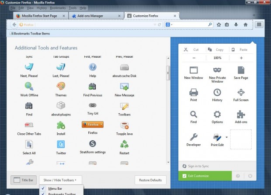Select the Print icon in menu panel
The image size is (271, 195).
click(194, 92)
